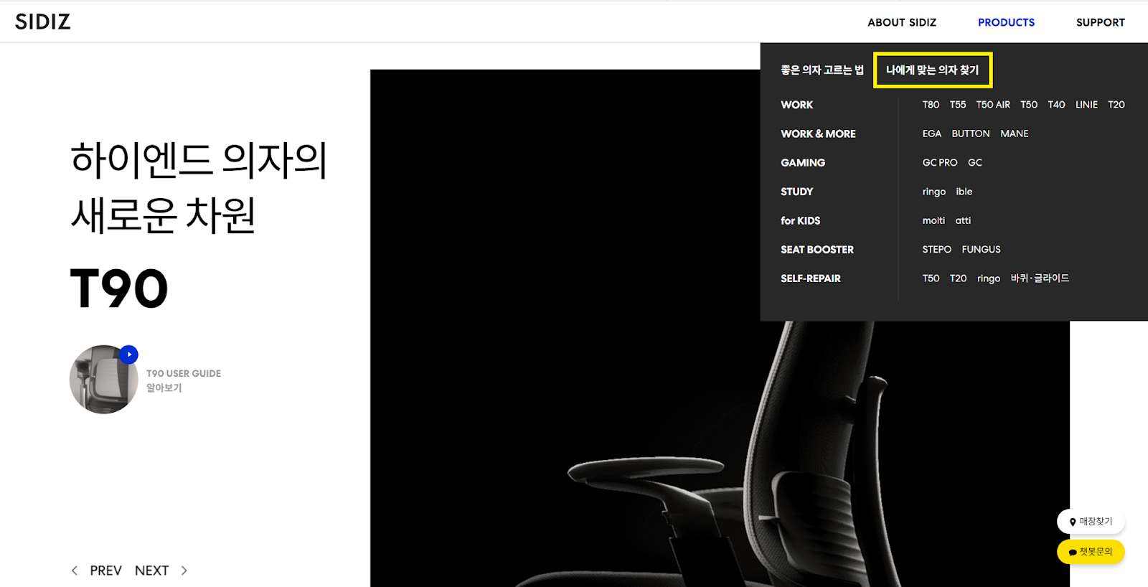The width and height of the screenshot is (1148, 587).
Task: Select FUNGUS seat booster link
Action: coord(981,250)
